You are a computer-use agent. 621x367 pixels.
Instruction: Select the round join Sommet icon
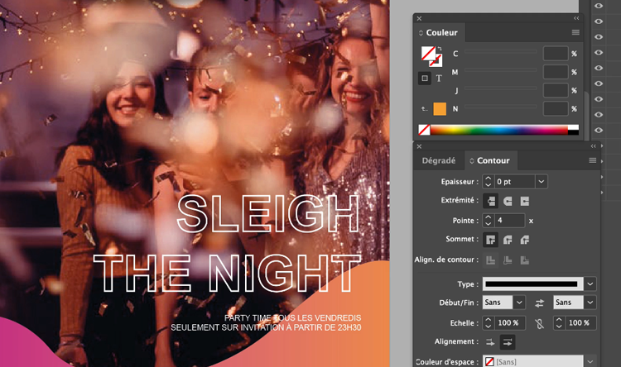click(508, 240)
